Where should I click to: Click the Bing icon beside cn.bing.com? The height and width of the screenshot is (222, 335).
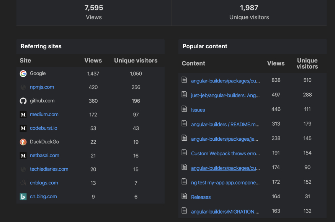pyautogui.click(x=23, y=197)
